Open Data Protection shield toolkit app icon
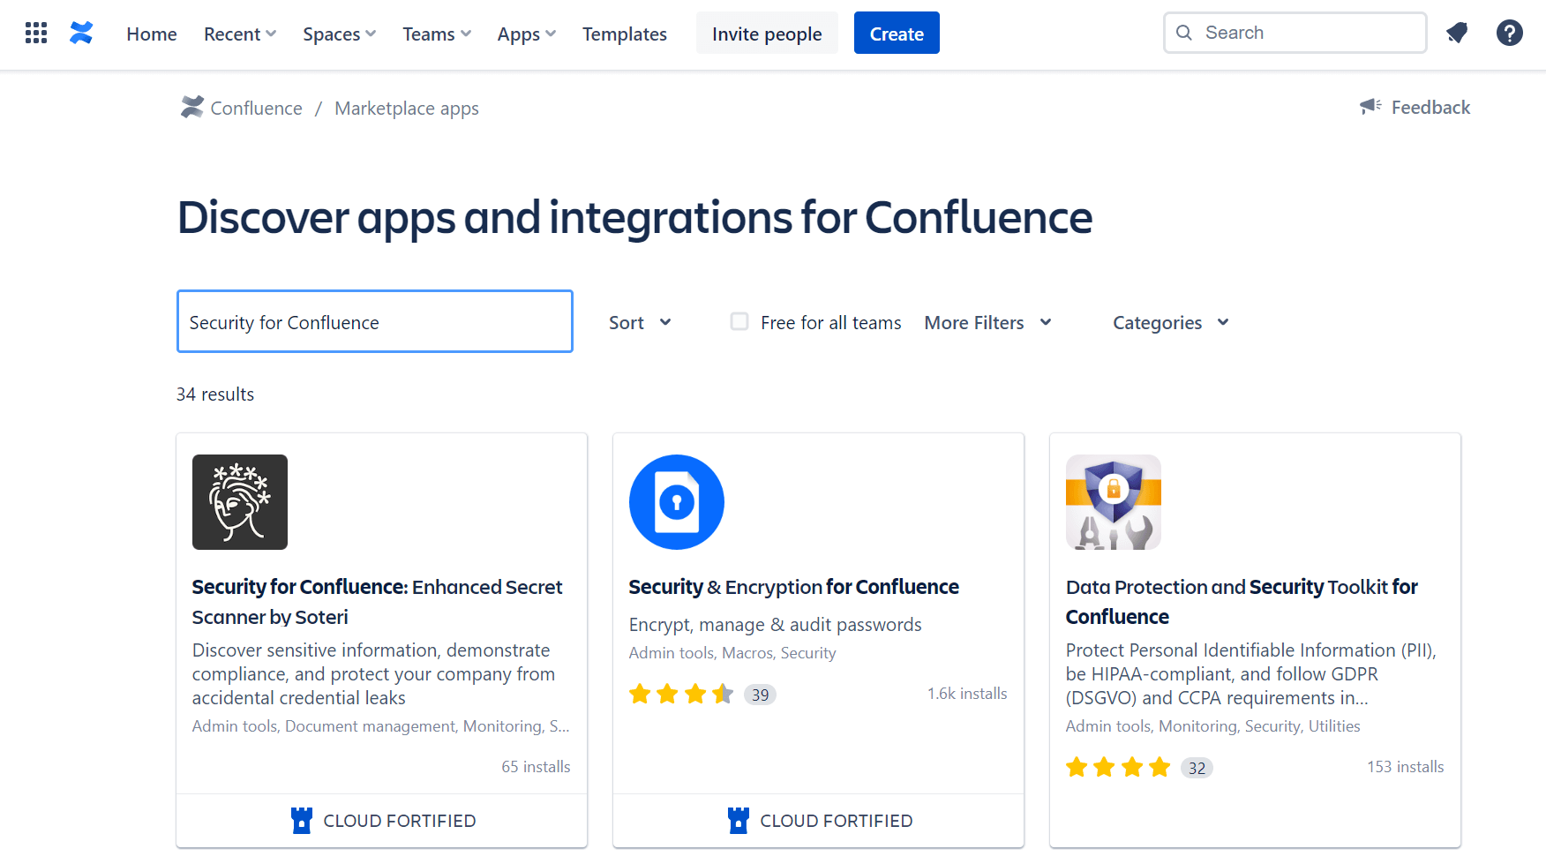The width and height of the screenshot is (1546, 864). click(x=1114, y=502)
